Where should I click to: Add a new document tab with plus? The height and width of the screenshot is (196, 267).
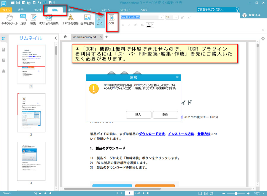107,37
